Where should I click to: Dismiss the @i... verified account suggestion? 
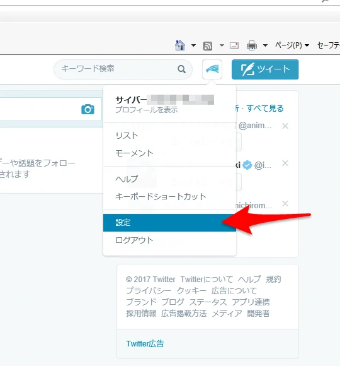point(285,163)
